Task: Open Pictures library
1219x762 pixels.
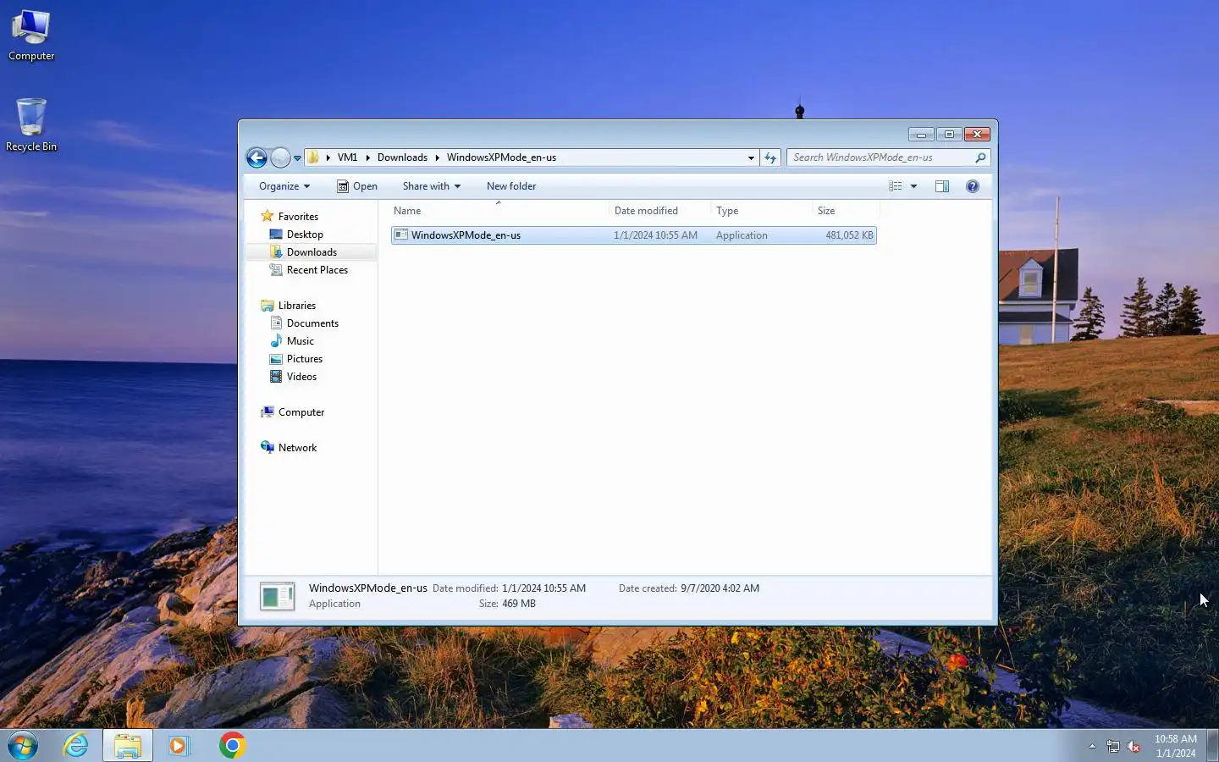Action: pyautogui.click(x=304, y=359)
